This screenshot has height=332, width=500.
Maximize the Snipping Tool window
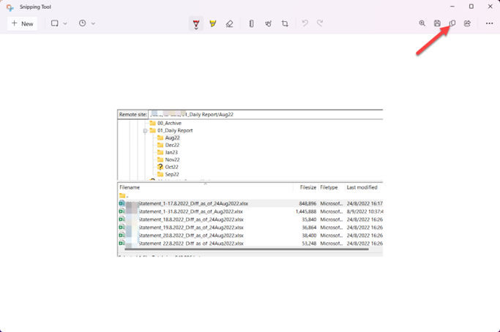471,7
